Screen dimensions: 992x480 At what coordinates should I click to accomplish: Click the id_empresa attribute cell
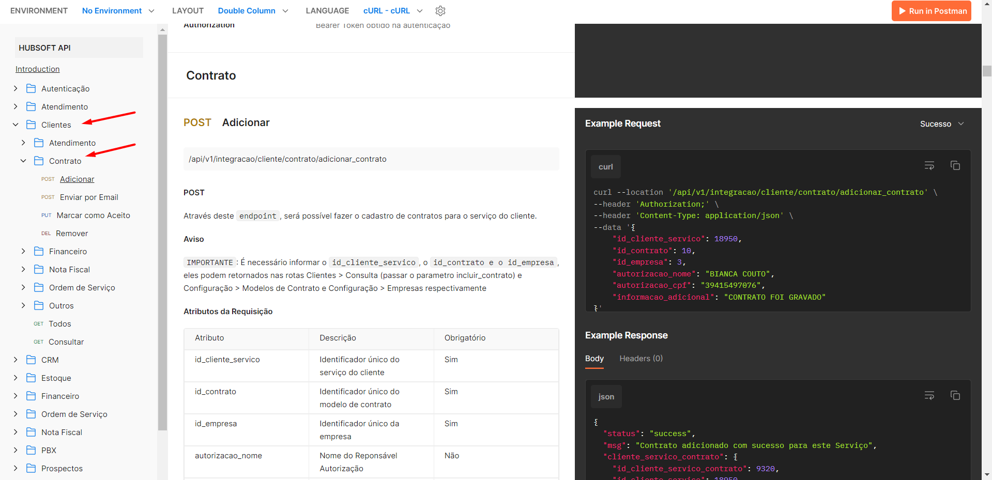[246, 430]
